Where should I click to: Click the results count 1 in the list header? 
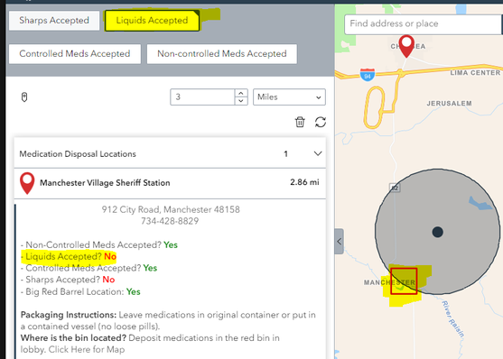click(285, 154)
